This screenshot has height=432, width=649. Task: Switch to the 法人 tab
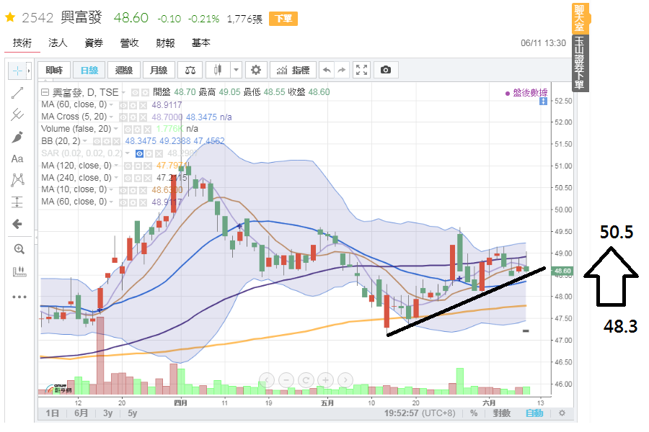[x=58, y=42]
